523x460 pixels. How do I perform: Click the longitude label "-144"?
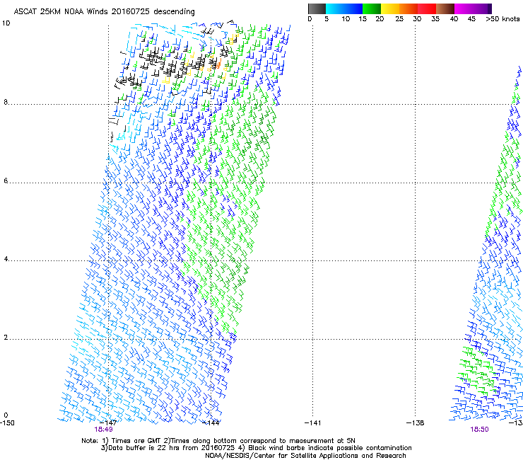pos(211,423)
